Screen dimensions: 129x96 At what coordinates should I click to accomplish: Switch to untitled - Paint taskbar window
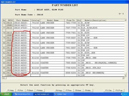click(x=64, y=94)
